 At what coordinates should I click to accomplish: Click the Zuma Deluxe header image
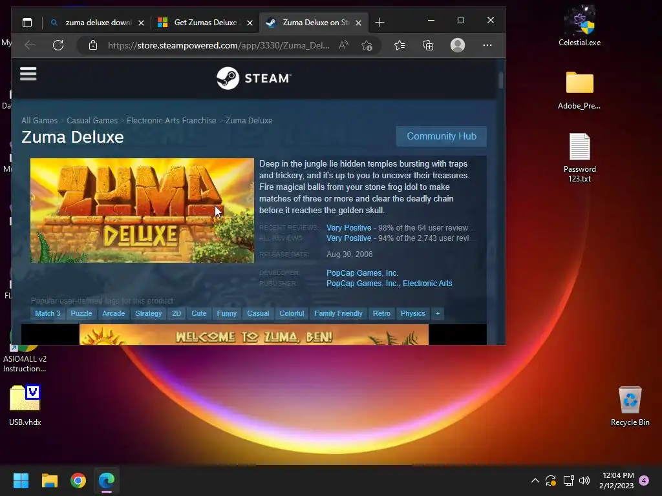[x=142, y=211]
